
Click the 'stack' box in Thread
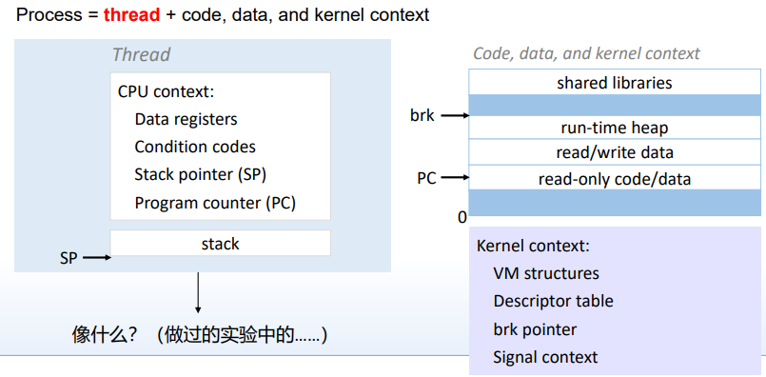pos(221,243)
